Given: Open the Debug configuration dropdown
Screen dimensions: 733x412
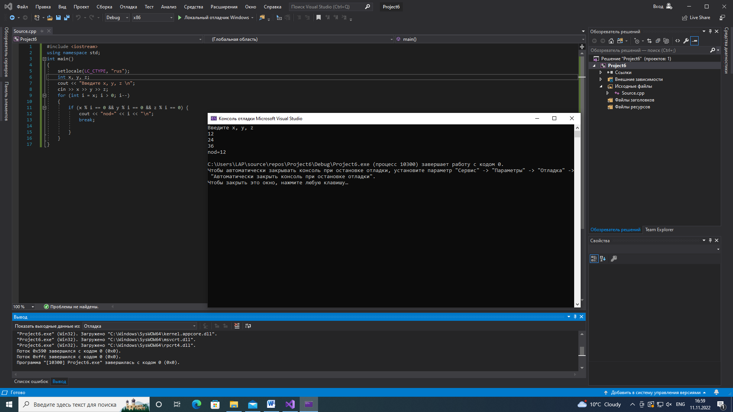Looking at the screenshot, I should pos(127,18).
